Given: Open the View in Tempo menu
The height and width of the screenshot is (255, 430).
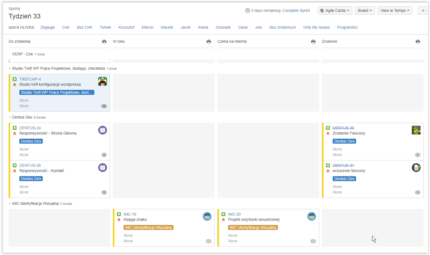Looking at the screenshot, I should pyautogui.click(x=395, y=10).
